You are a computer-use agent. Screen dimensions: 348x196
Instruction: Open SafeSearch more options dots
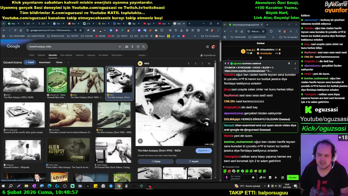pyautogui.click(x=68, y=62)
